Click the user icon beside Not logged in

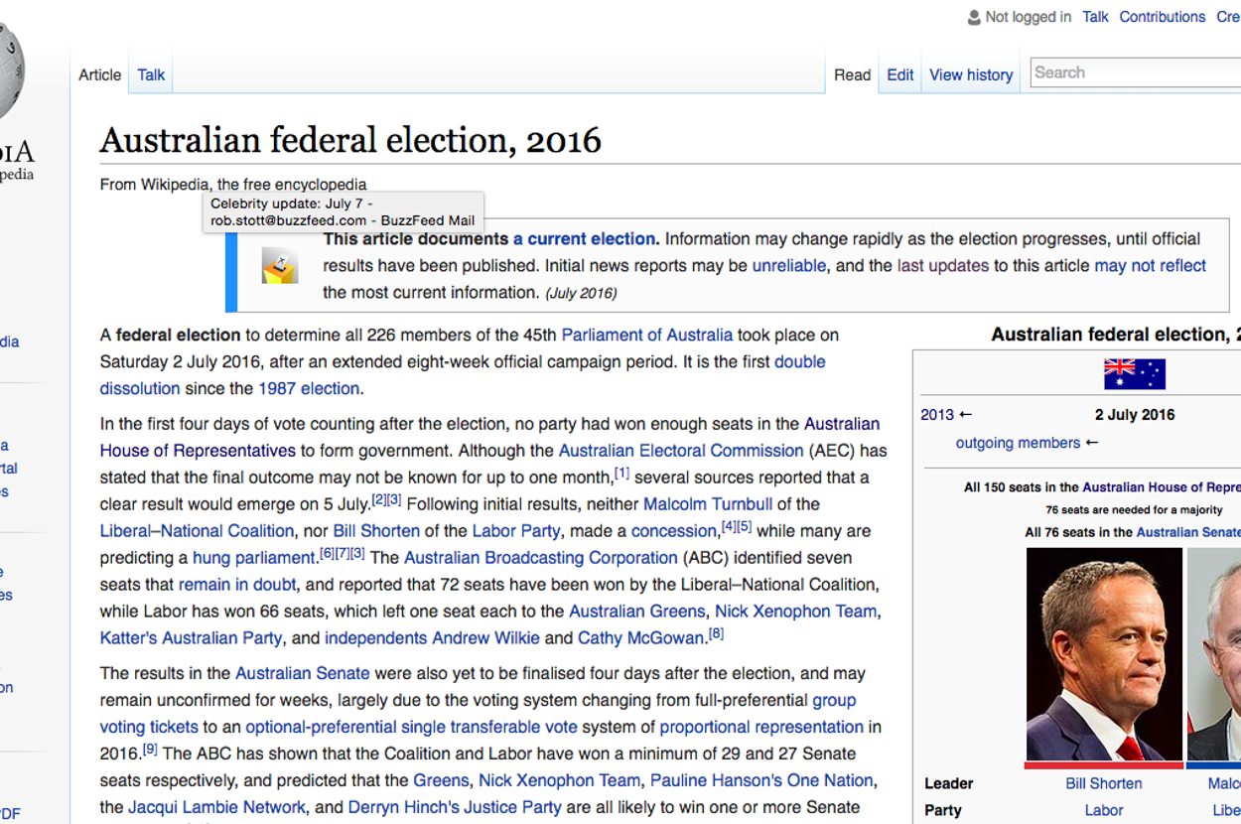point(974,17)
